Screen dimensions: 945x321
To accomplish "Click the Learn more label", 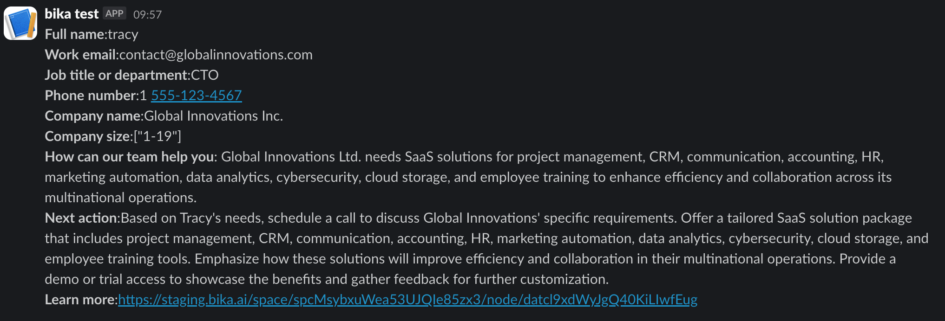I will click(x=81, y=300).
